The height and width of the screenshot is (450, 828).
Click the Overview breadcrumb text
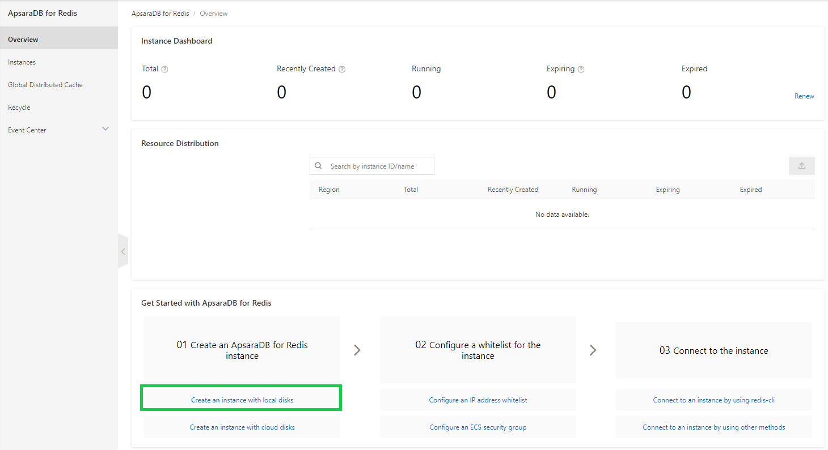coord(214,14)
